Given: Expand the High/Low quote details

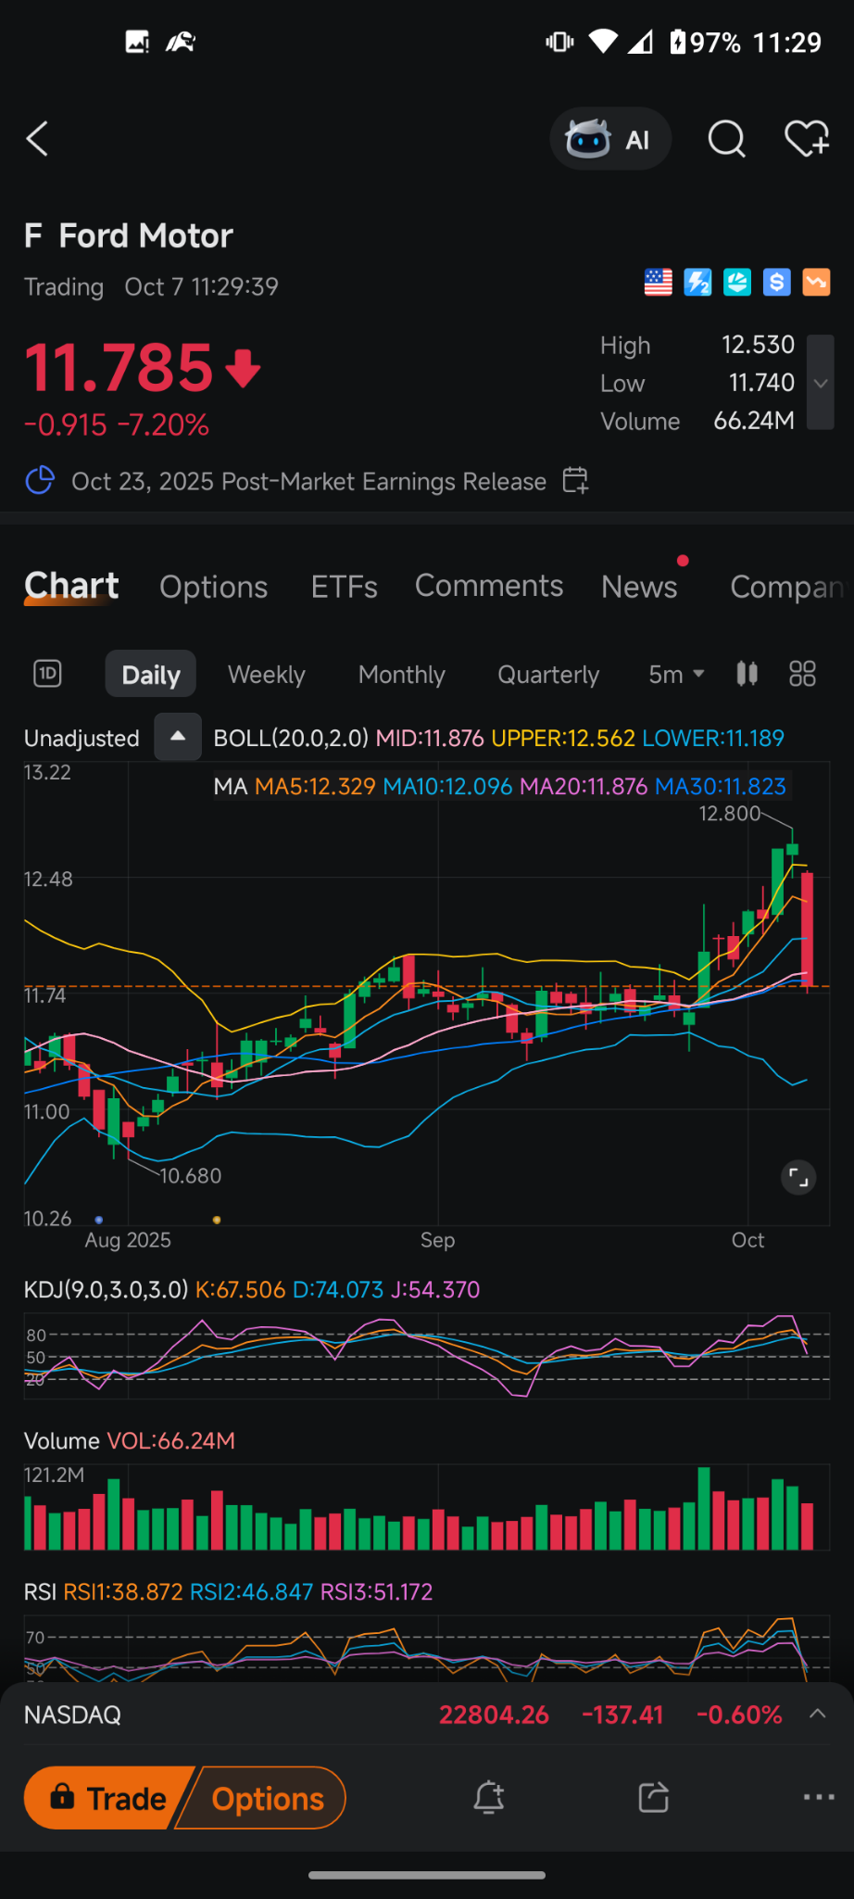Looking at the screenshot, I should 820,383.
